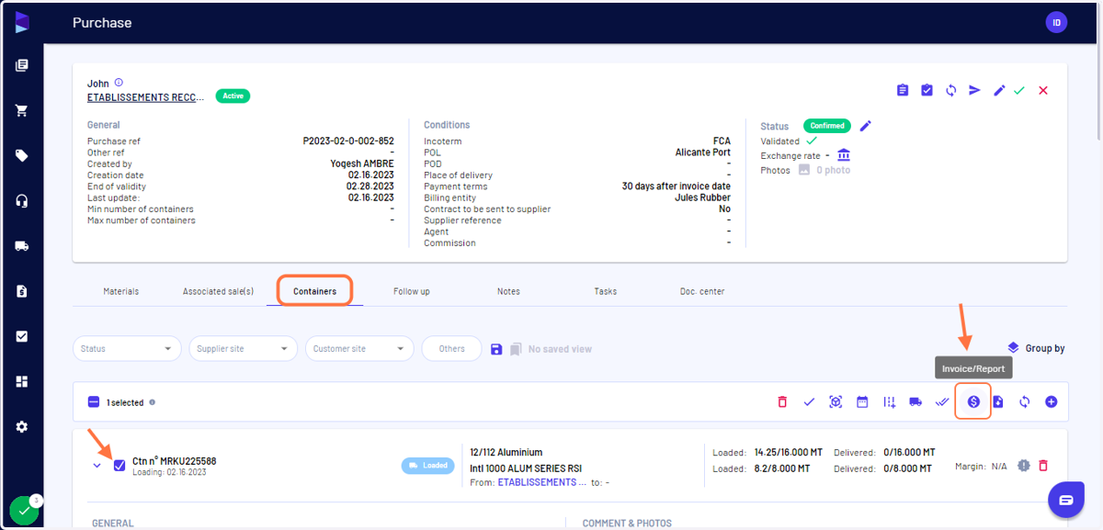
Task: Switch to the Notes tab
Action: [508, 291]
